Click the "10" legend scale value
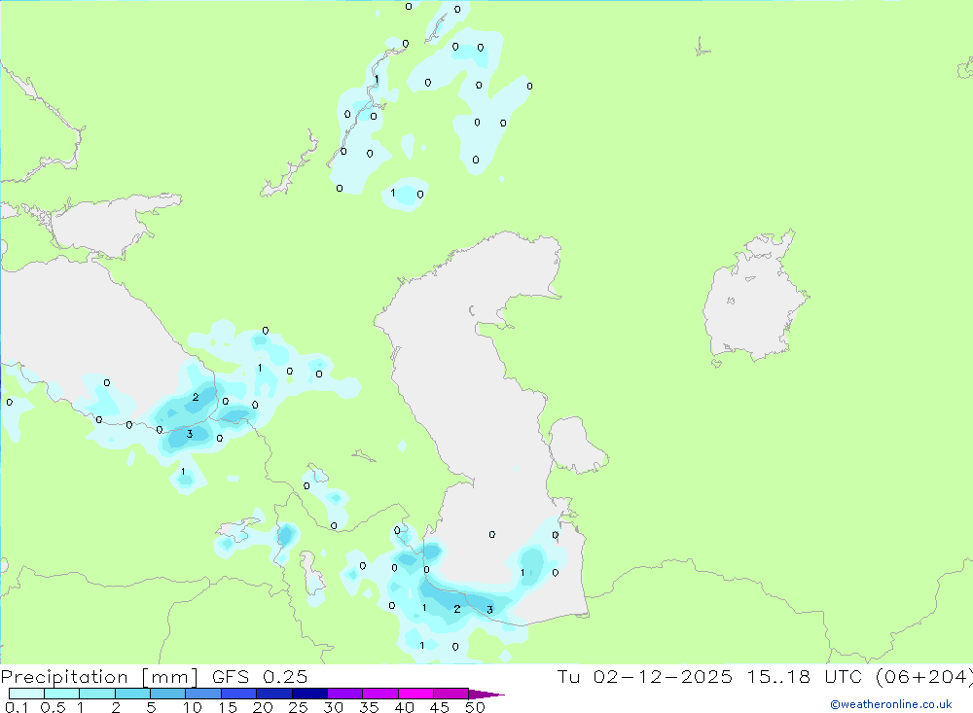The width and height of the screenshot is (973, 713). click(x=193, y=707)
